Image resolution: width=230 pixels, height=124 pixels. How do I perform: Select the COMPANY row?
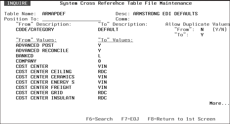coord(26,61)
